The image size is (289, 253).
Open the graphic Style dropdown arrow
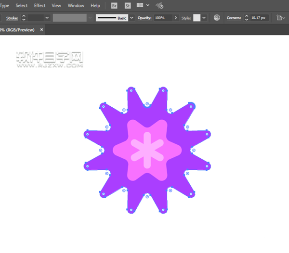(204, 18)
